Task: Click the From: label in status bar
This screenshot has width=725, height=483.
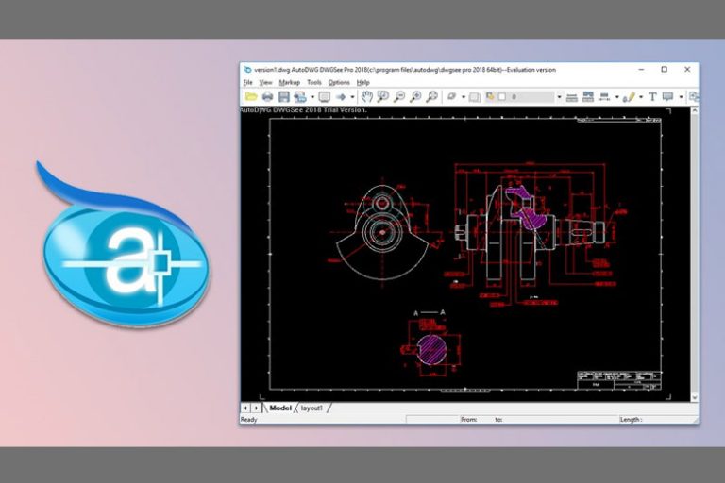Action: point(469,419)
